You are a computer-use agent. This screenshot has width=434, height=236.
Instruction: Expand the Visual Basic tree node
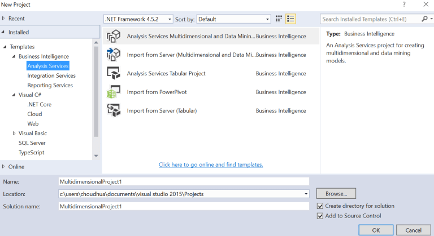click(14, 133)
